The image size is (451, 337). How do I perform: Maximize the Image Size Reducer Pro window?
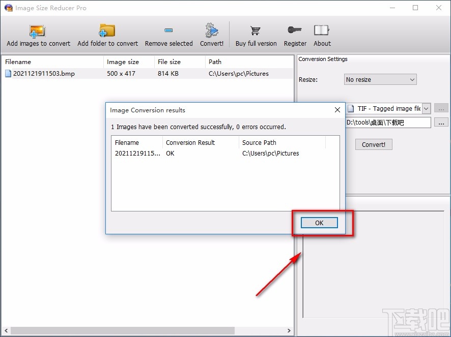[x=415, y=8]
